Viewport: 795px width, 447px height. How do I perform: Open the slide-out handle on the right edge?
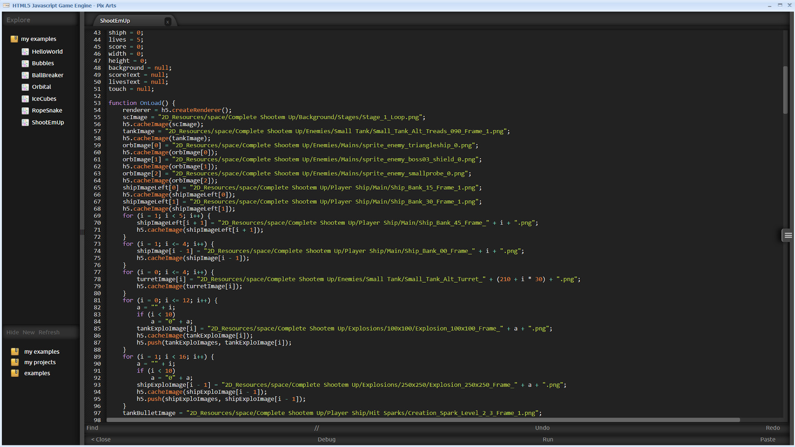click(x=788, y=235)
